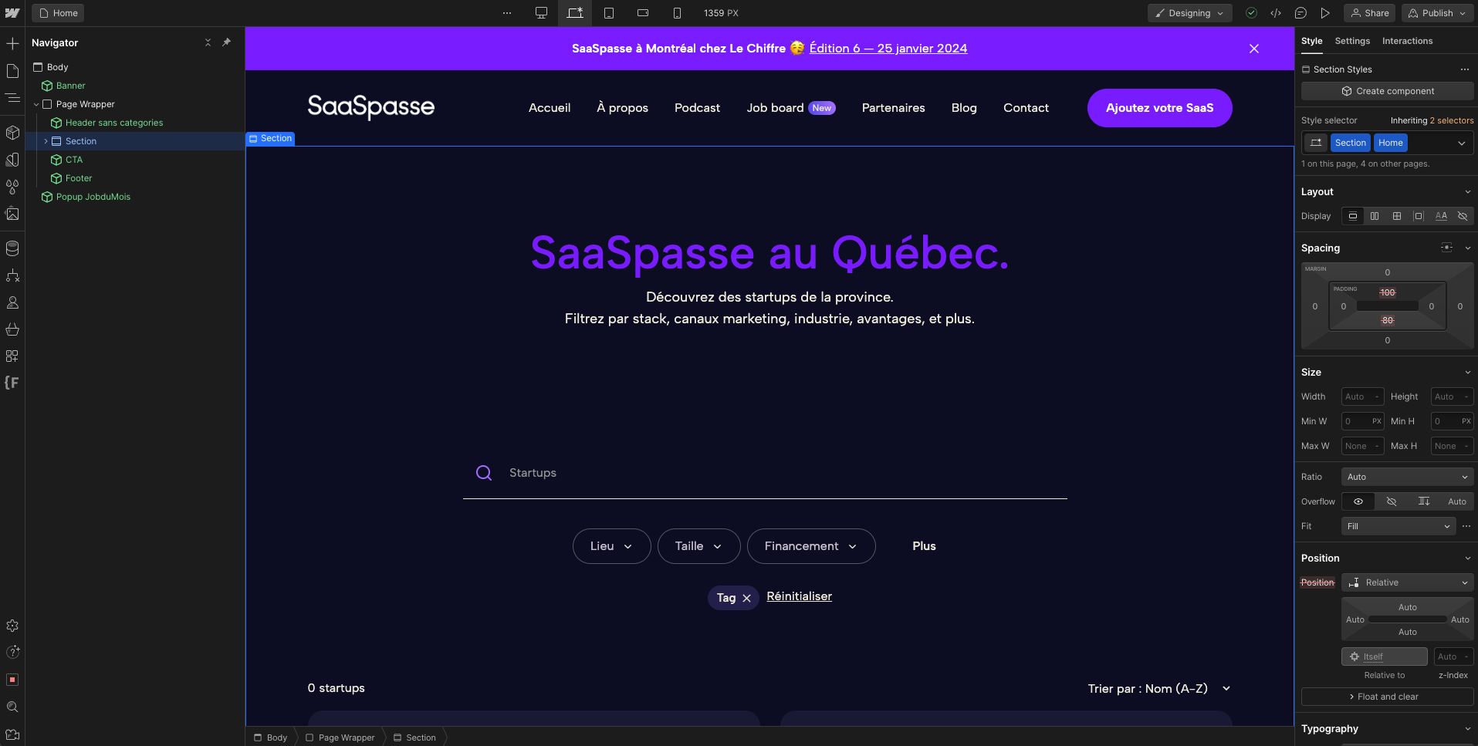Open the Lieu filter dropdown
This screenshot has width=1478, height=746.
coord(611,546)
